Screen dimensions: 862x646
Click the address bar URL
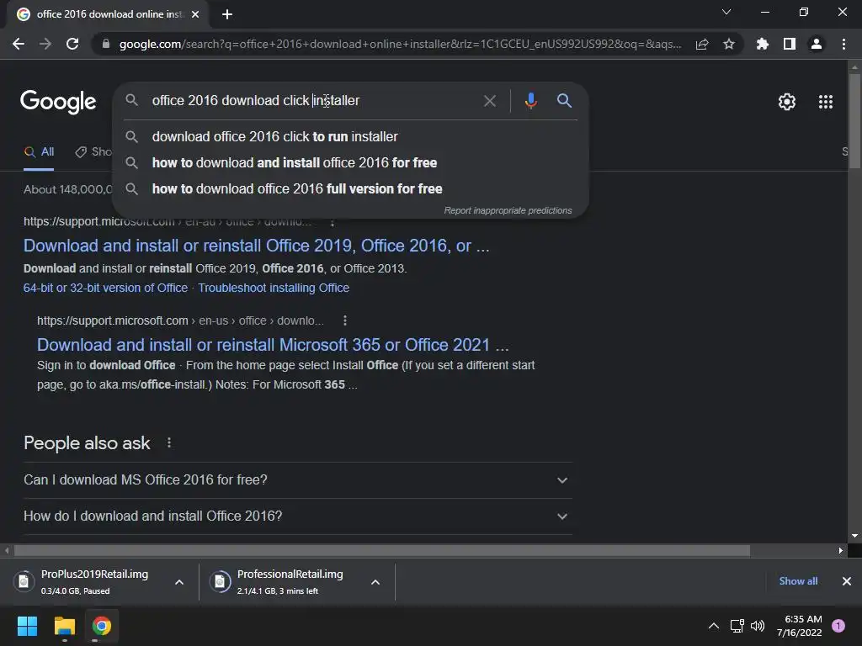(400, 44)
